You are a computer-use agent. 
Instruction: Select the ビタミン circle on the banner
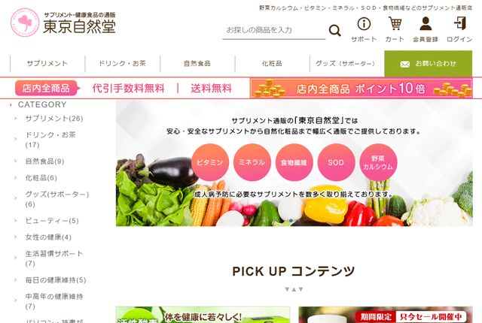pos(210,162)
